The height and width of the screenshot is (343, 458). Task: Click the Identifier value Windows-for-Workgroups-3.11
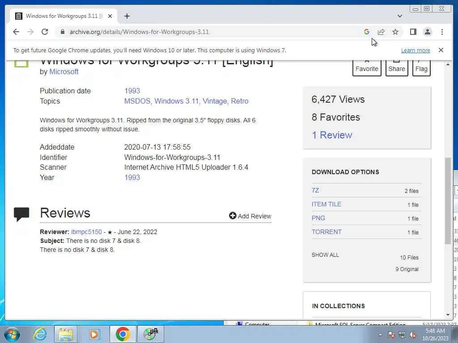tap(172, 157)
